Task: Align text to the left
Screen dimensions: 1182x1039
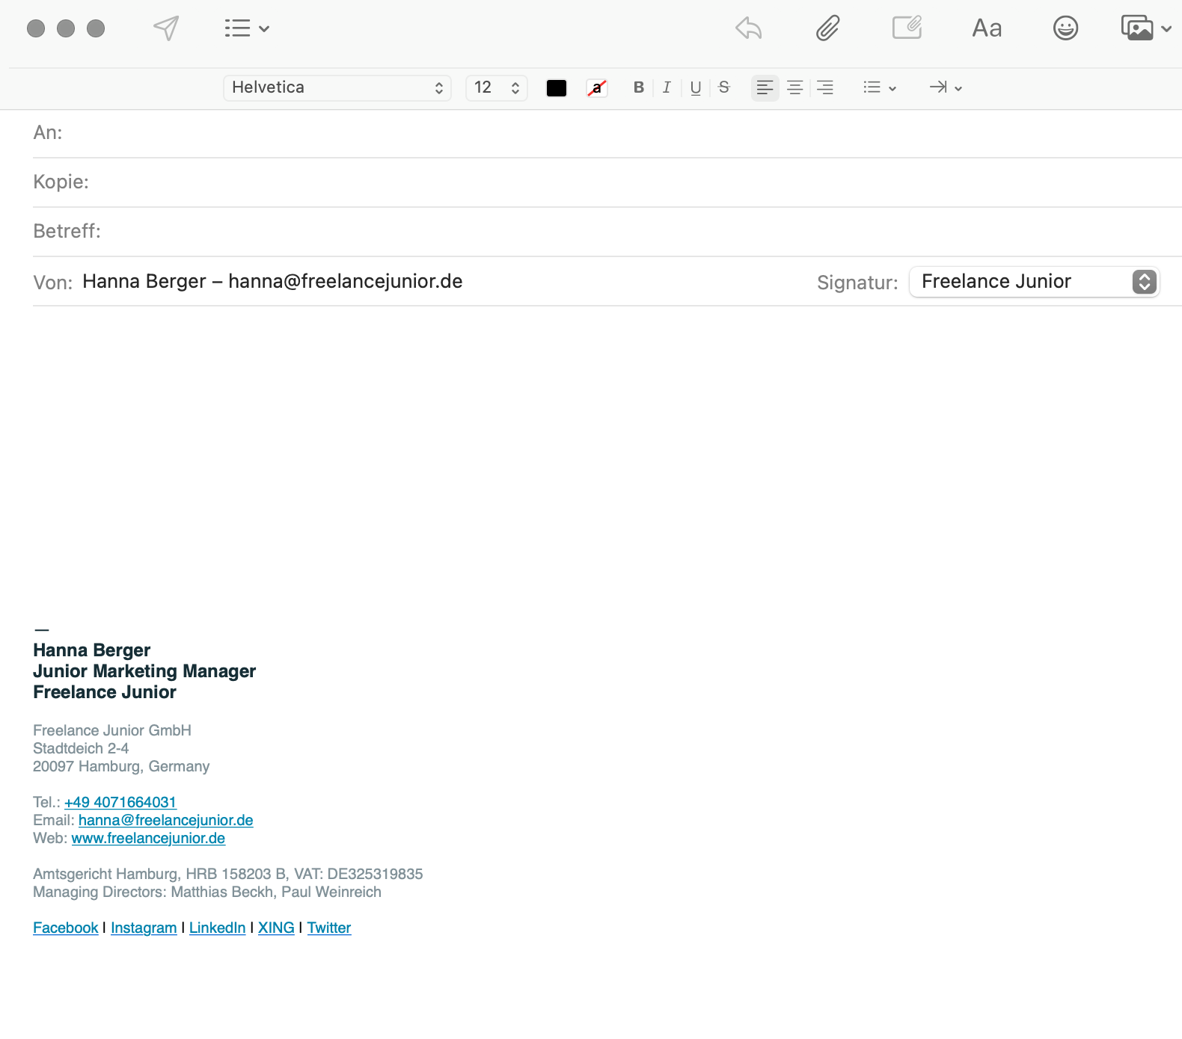Action: [765, 87]
